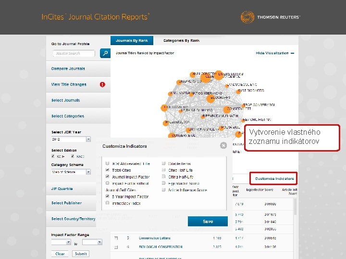The image size is (346, 259).
Task: Expand the JIF Quartile section
Action: coord(62,189)
